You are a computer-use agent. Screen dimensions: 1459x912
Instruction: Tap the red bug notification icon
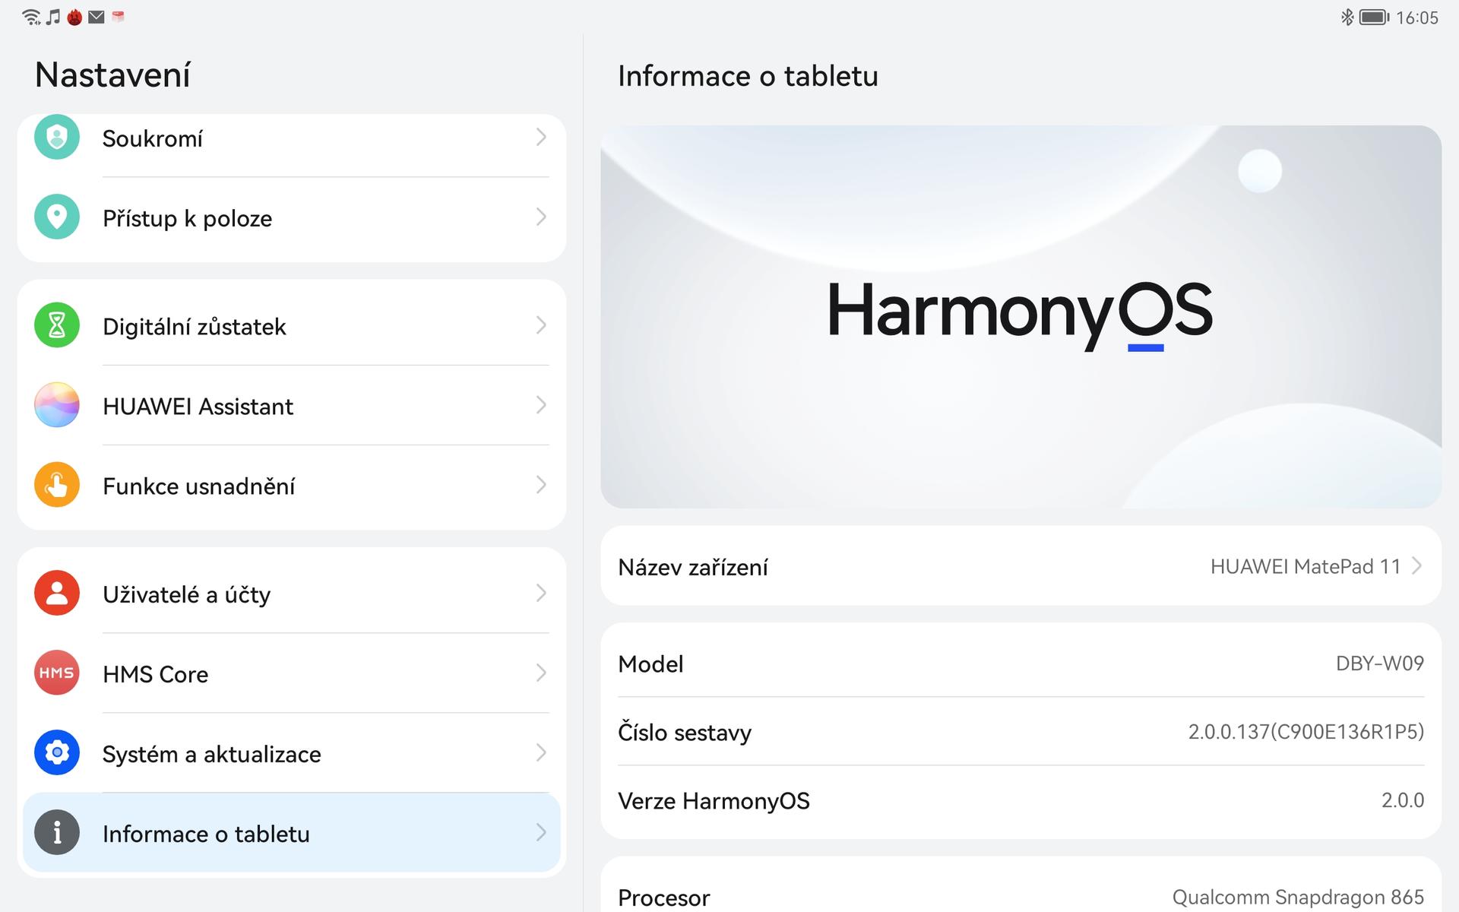[x=74, y=17]
